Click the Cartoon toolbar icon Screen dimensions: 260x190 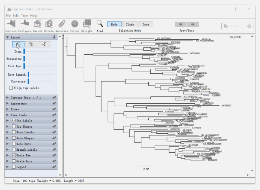pos(11,23)
